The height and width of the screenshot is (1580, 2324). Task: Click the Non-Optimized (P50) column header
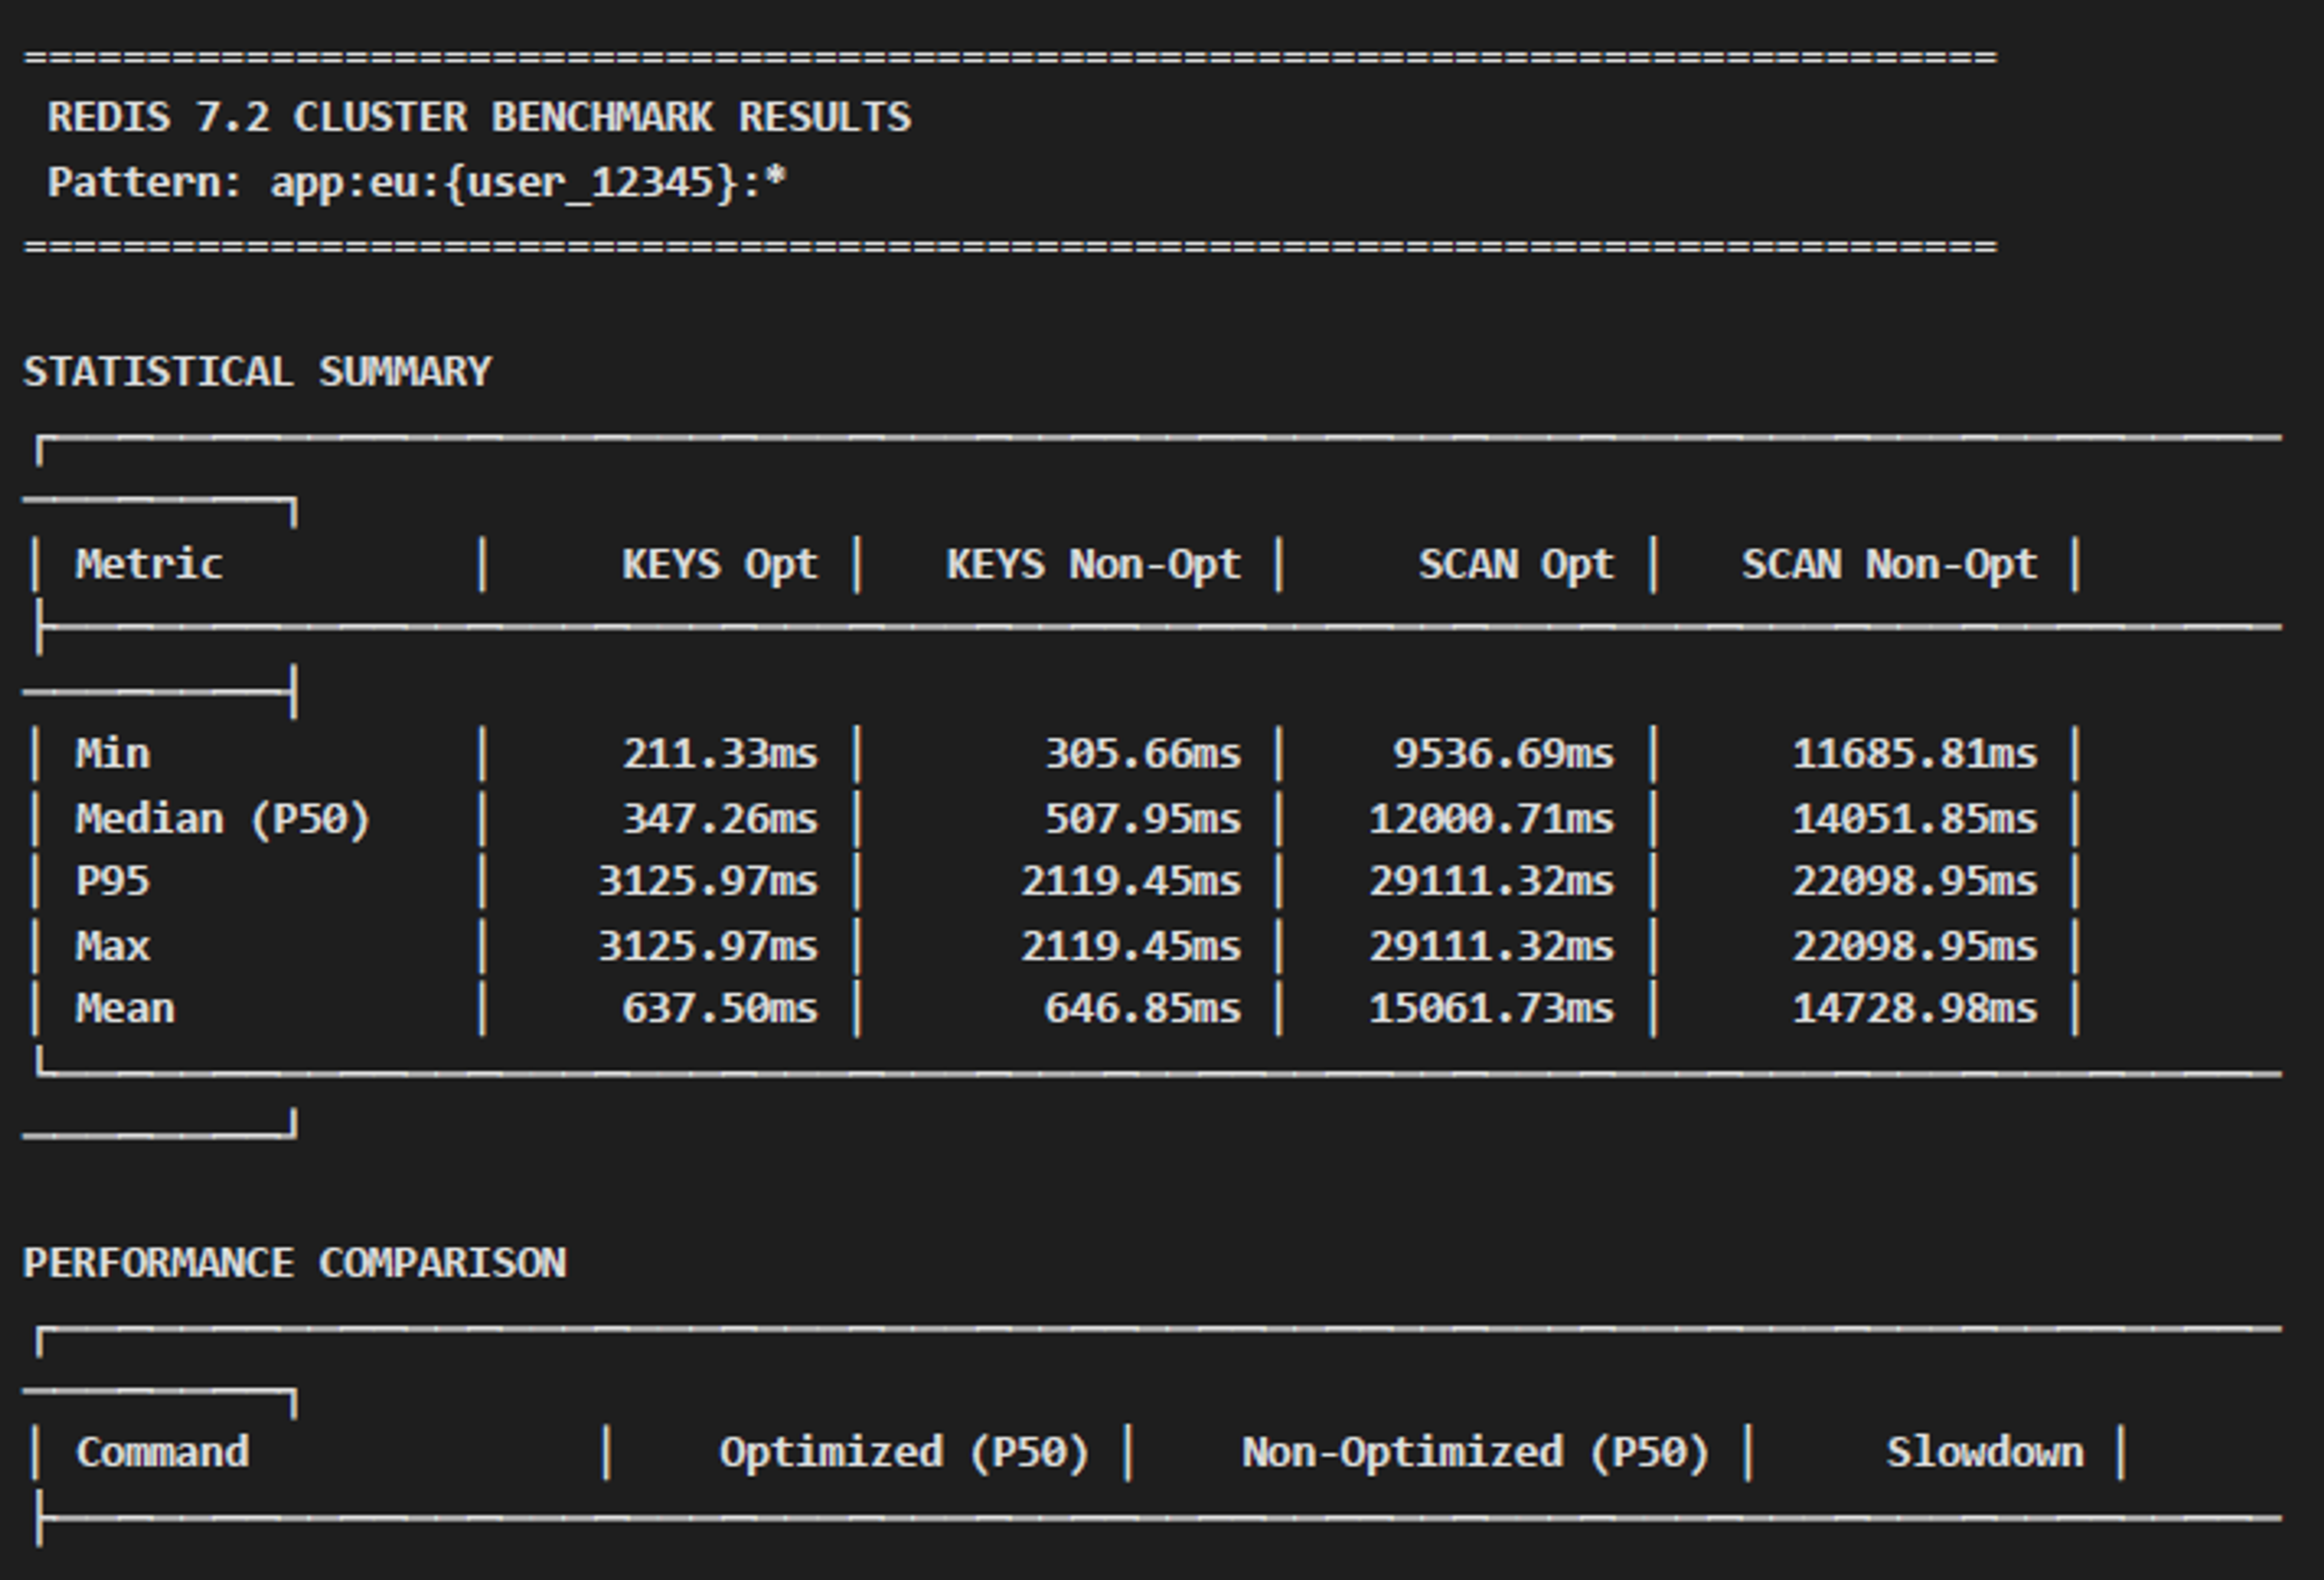pos(1476,1453)
